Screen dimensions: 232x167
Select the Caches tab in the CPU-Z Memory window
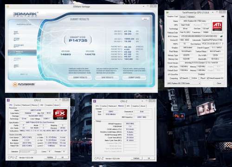click(104, 106)
